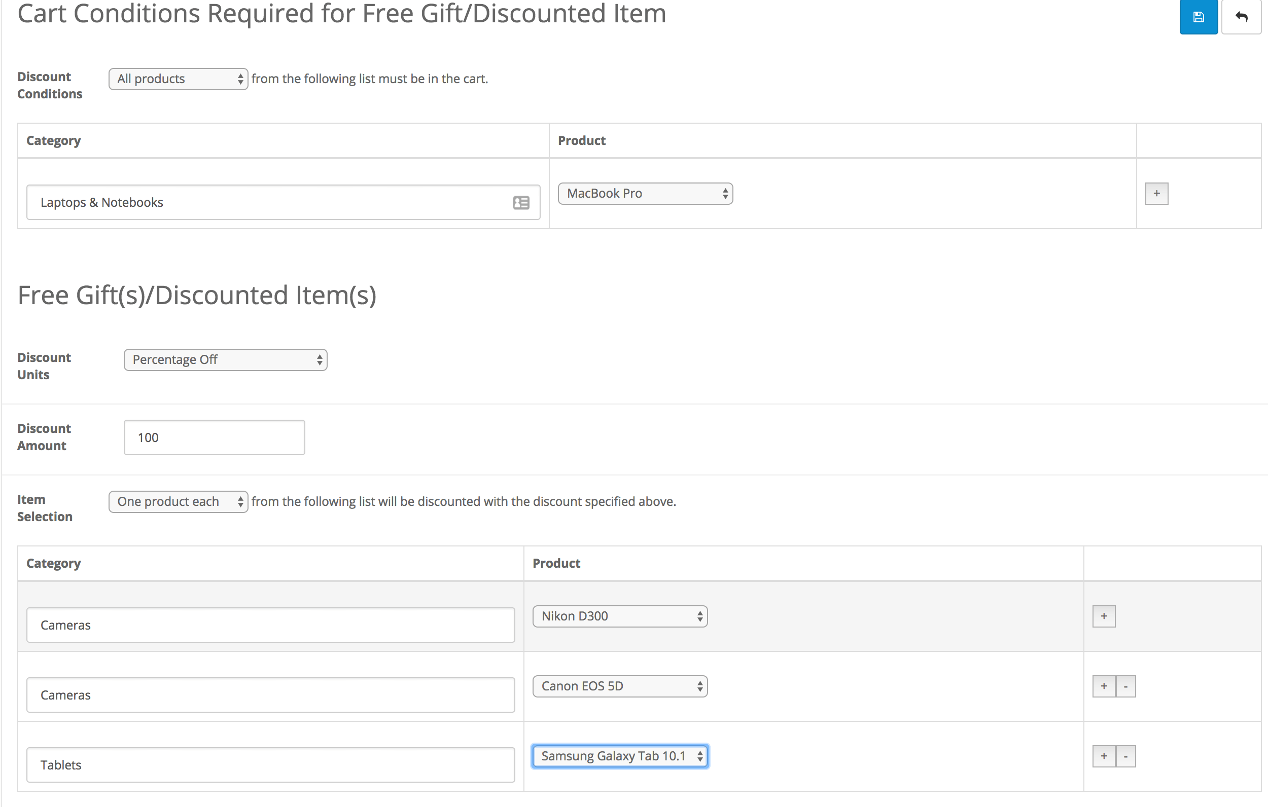This screenshot has height=807, width=1268.
Task: Open the One product each selection dropdown
Action: (x=178, y=502)
